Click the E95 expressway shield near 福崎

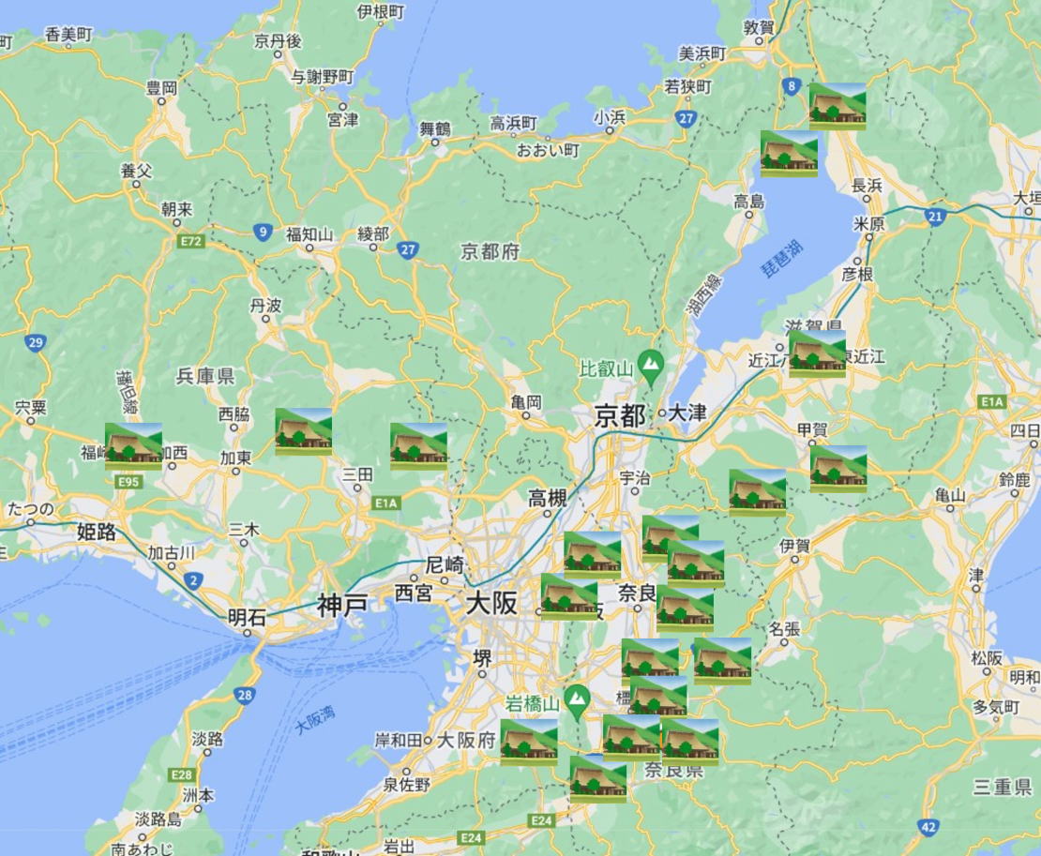128,481
